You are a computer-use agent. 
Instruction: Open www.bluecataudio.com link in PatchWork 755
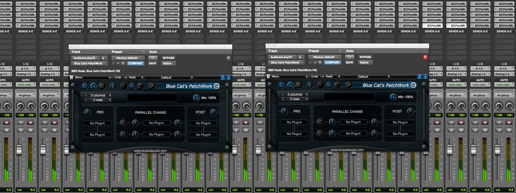(x=150, y=151)
